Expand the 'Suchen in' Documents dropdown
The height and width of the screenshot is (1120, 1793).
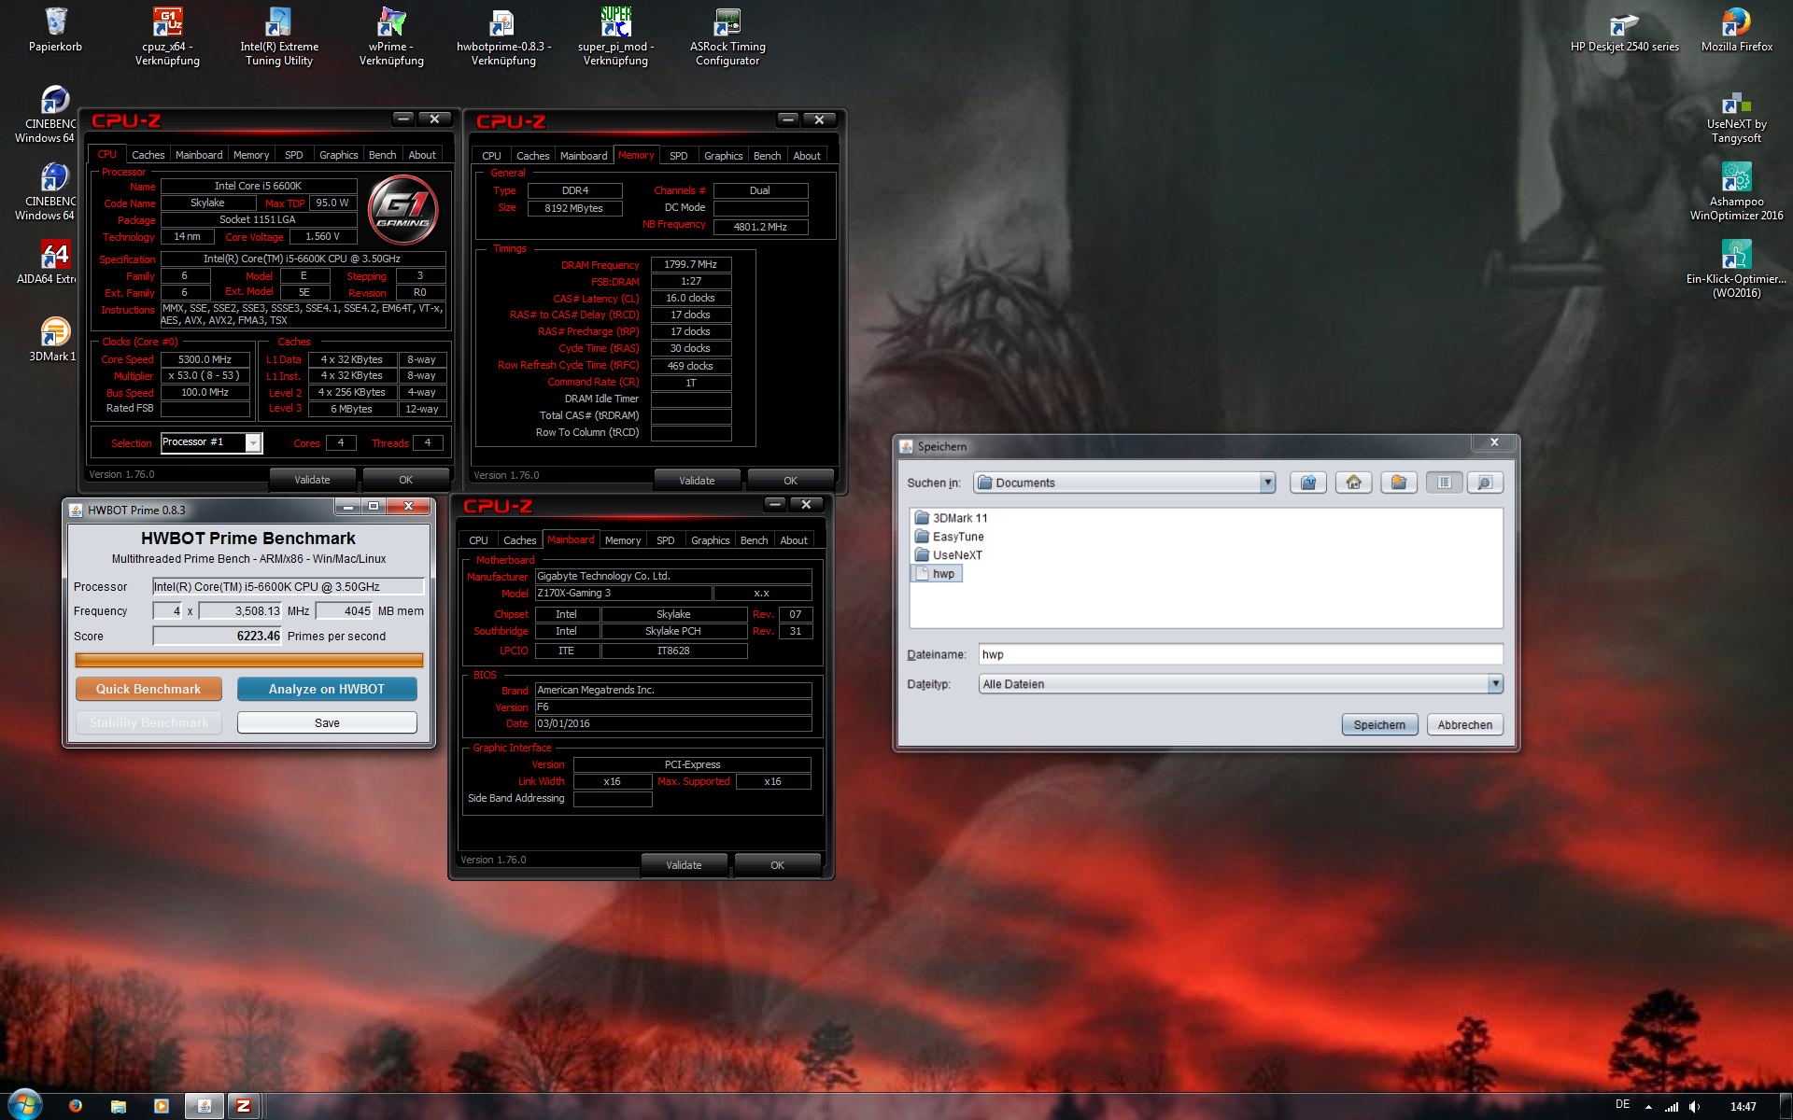click(1267, 483)
